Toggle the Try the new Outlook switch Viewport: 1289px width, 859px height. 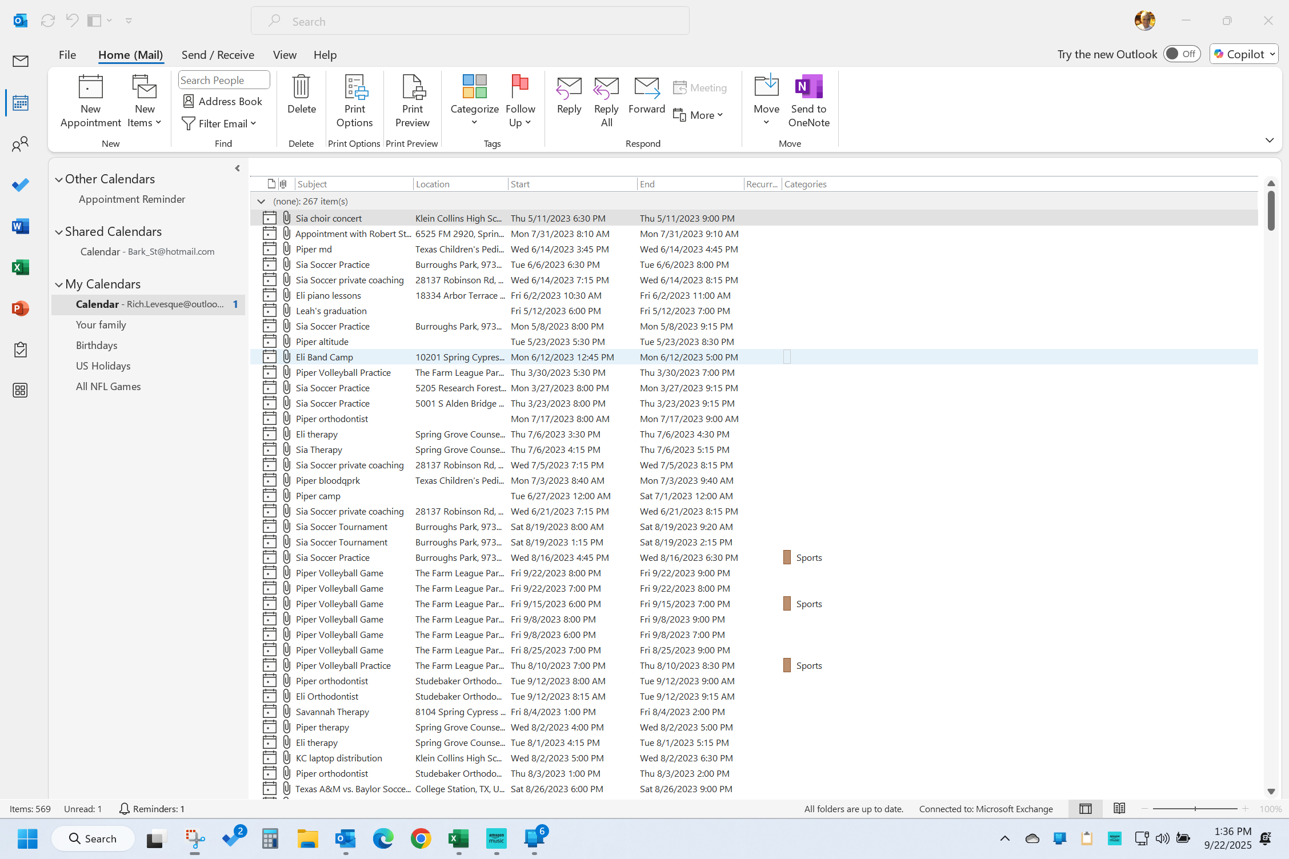pyautogui.click(x=1181, y=54)
